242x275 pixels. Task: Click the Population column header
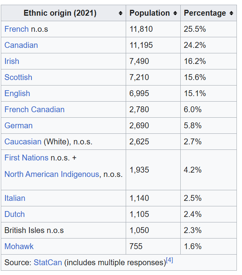pos(153,13)
